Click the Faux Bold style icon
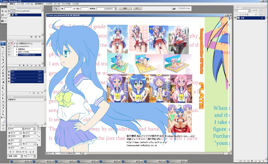The width and height of the screenshot is (268, 164). (x=10, y=152)
